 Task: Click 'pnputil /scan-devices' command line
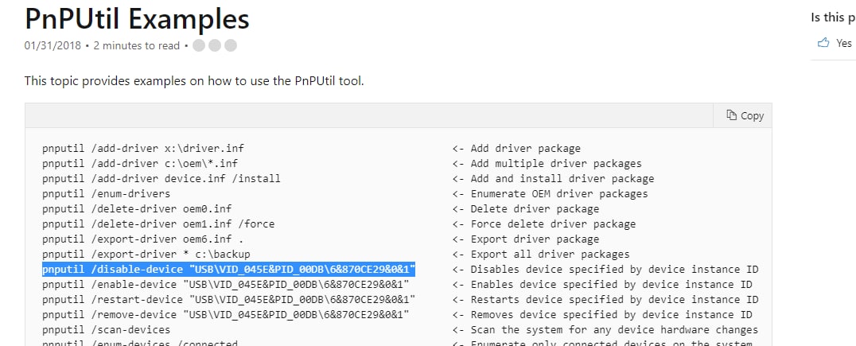106,329
